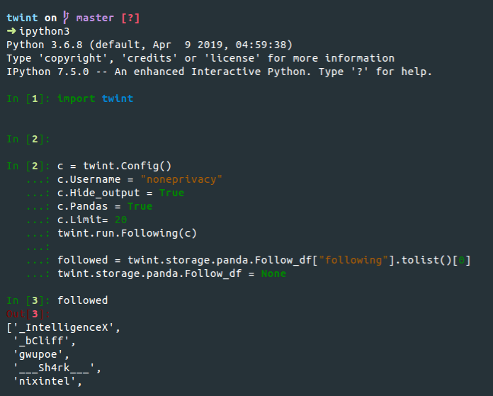Click the 'ipython3' command text
Image resolution: width=493 pixels, height=396 pixels.
pos(45,31)
